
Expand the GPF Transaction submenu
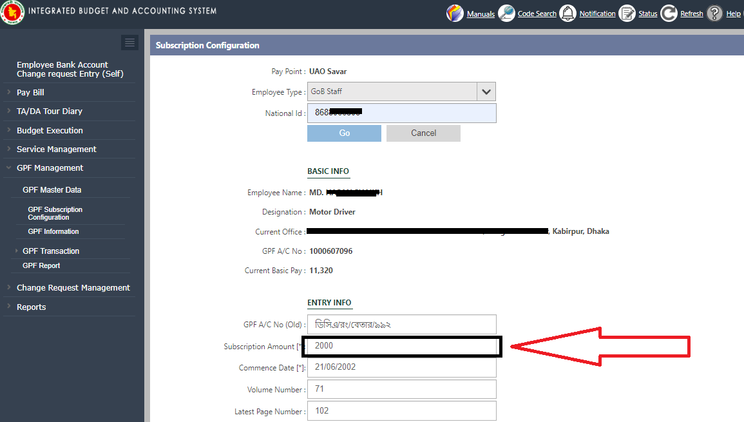51,251
